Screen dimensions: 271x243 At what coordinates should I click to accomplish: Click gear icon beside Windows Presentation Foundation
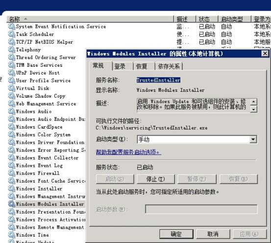[12, 212]
